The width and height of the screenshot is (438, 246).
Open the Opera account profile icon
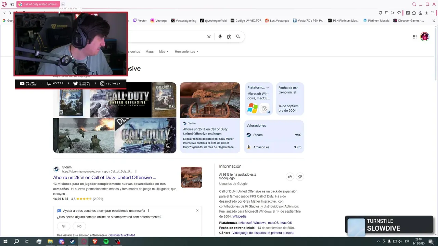pyautogui.click(x=420, y=13)
